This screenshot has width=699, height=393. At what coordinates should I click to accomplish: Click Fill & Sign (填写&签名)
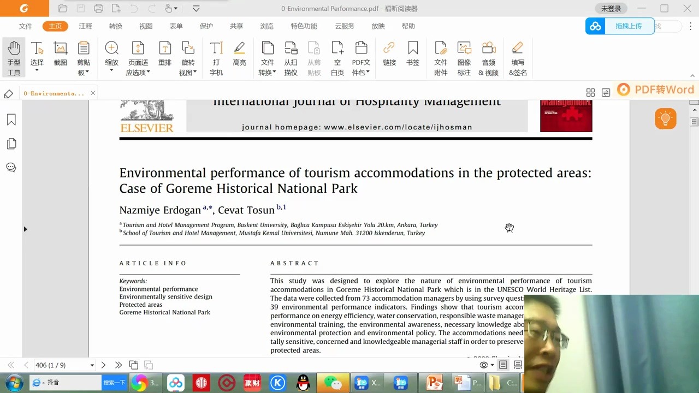(518, 58)
